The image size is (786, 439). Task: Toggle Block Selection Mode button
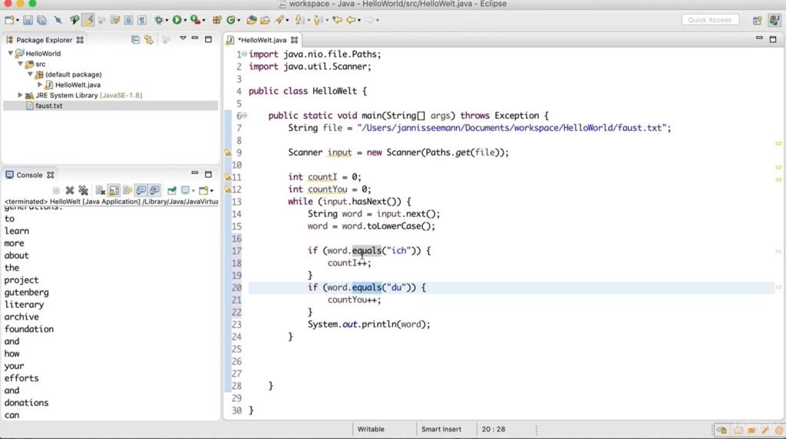(128, 20)
